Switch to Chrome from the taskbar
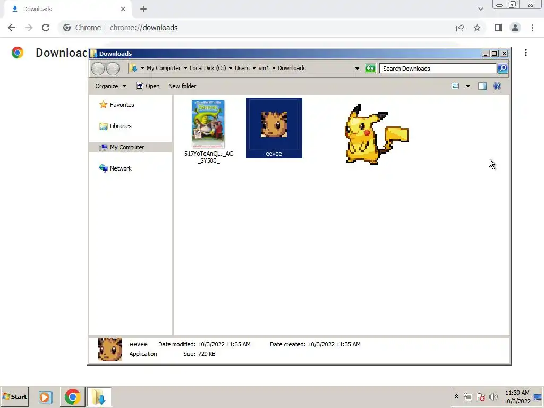Screen dimensions: 544x408 pos(72,397)
